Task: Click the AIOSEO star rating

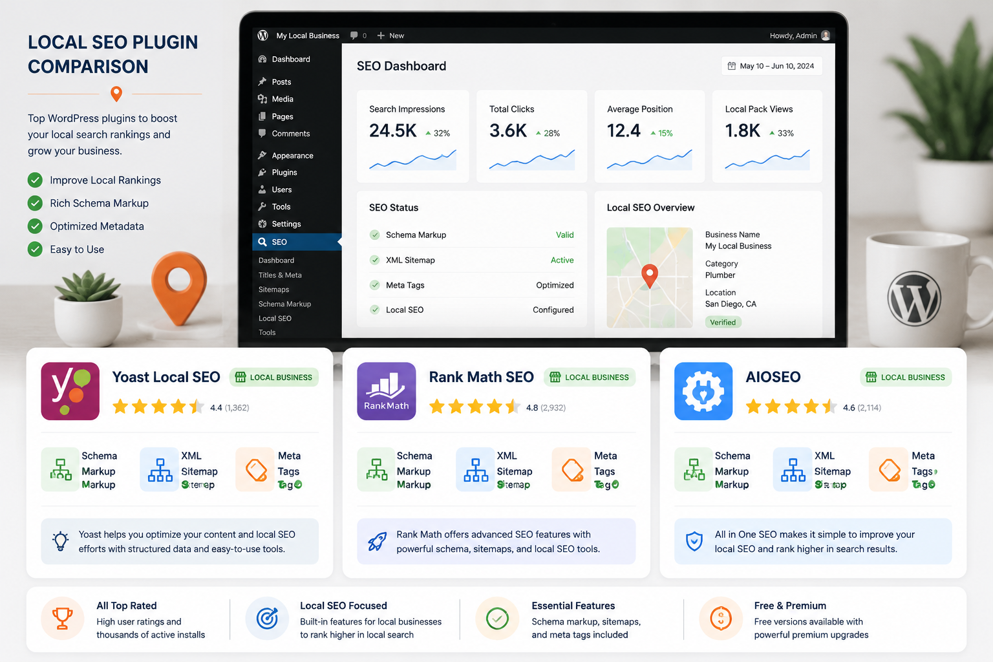Action: [x=792, y=407]
